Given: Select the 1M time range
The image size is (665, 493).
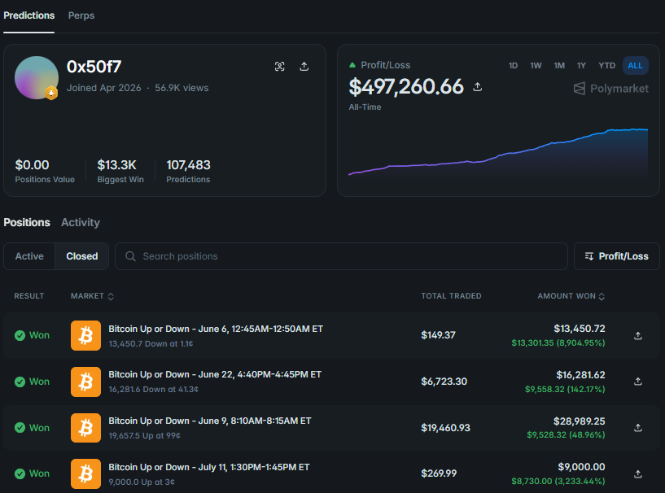Looking at the screenshot, I should 559,66.
